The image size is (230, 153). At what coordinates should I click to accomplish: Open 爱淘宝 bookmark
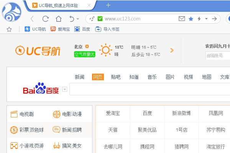coord(60,29)
